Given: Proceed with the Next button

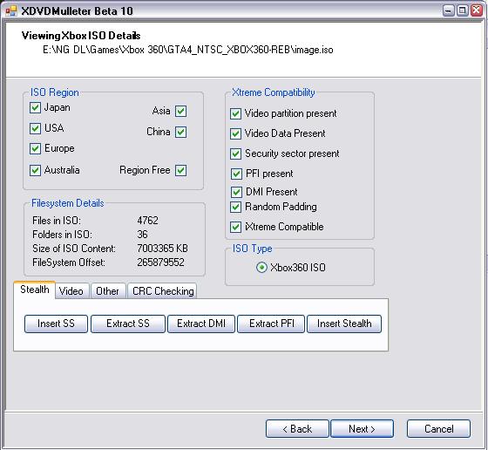Looking at the screenshot, I should 362,429.
